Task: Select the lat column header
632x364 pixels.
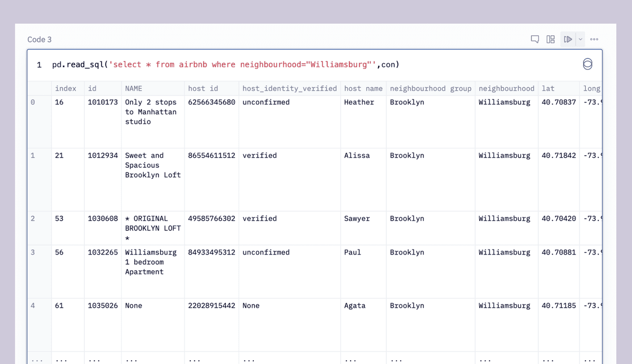Action: tap(548, 88)
